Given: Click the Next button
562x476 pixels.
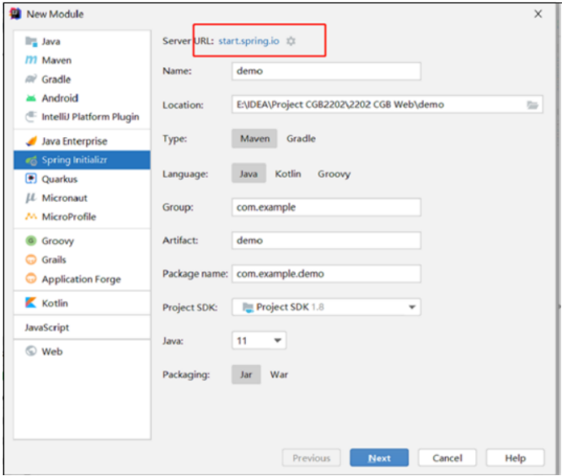Looking at the screenshot, I should coord(379,457).
